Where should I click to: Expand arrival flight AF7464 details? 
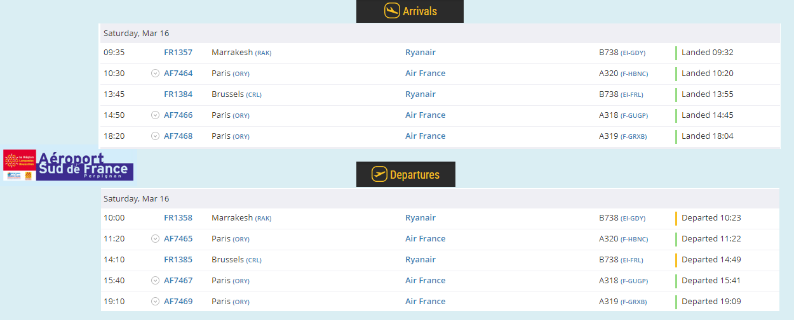tap(155, 74)
